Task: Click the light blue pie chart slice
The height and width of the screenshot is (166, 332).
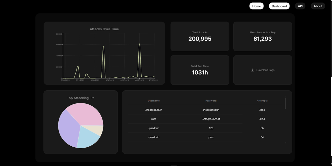Action: 88,139
